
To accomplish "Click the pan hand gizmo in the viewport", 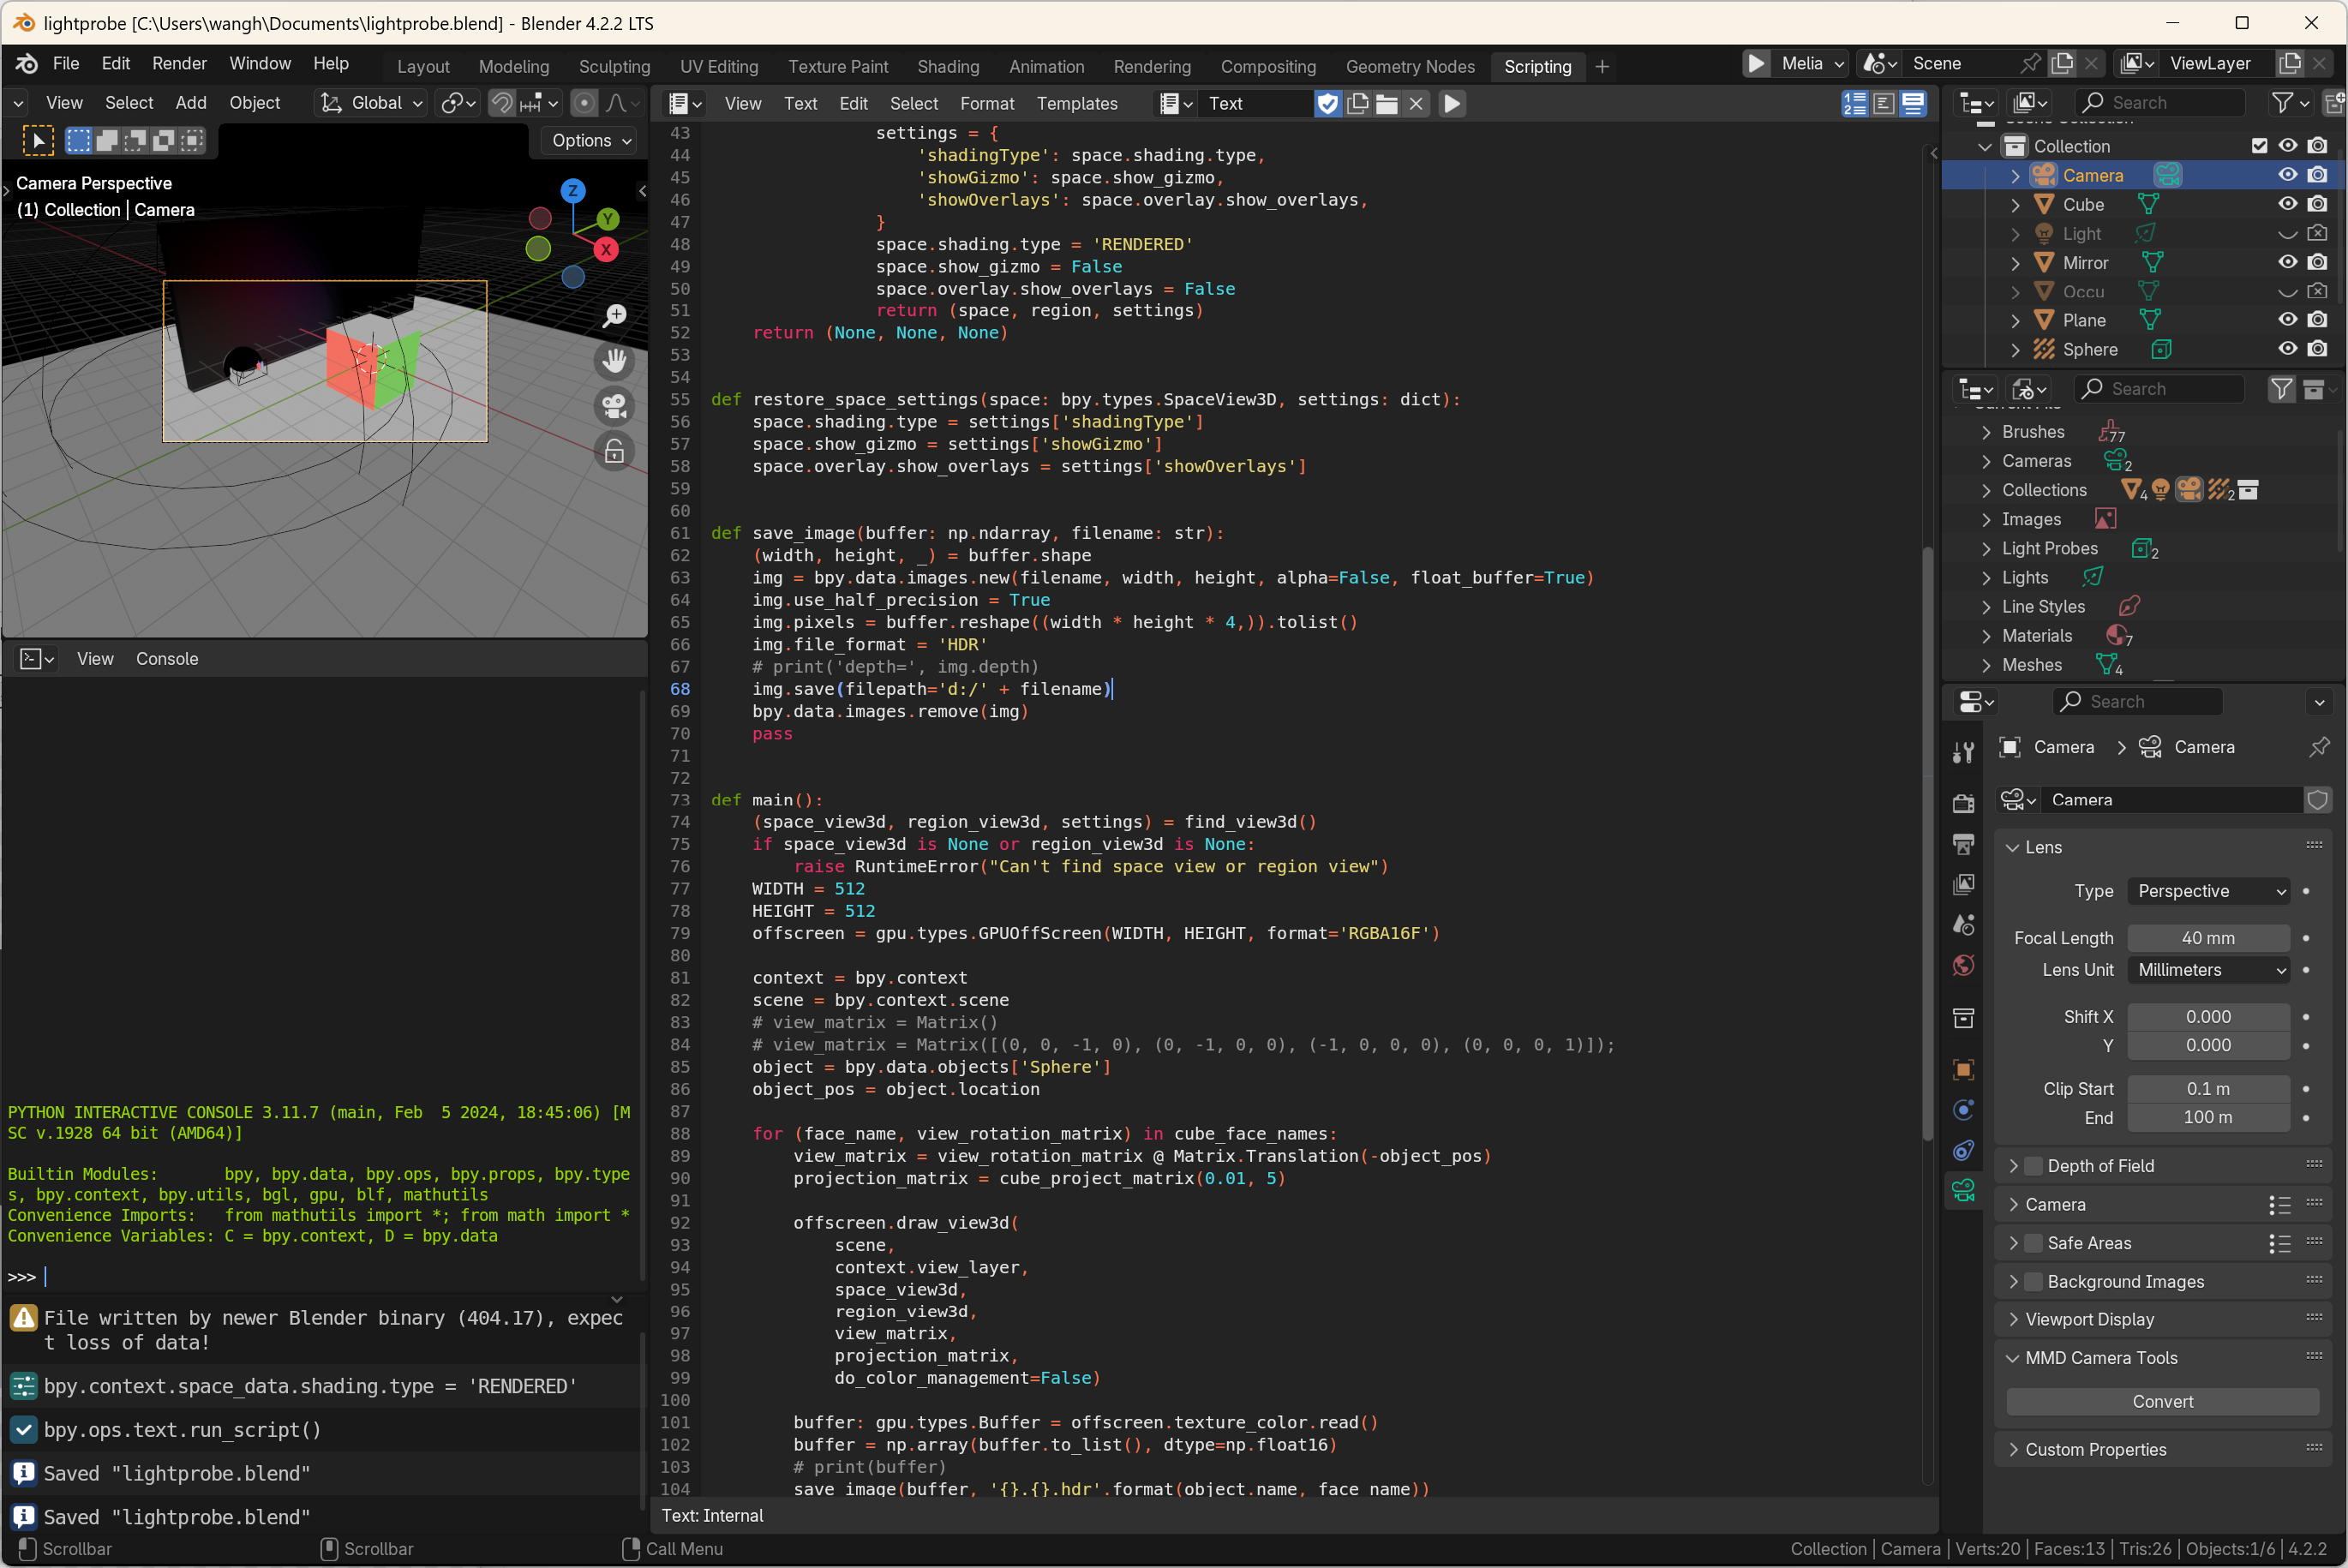I will coord(614,361).
